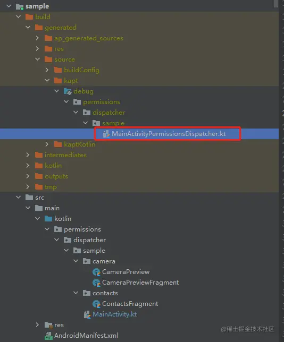
Task: Select the MainActivity.kt file name
Action: pyautogui.click(x=115, y=314)
